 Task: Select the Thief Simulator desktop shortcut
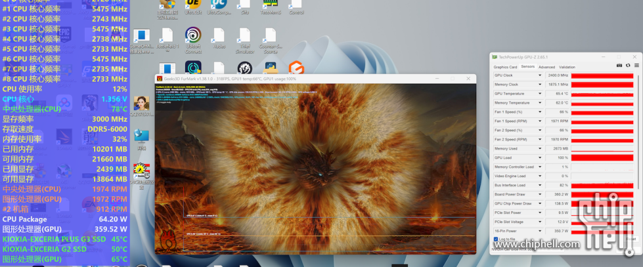[244, 41]
